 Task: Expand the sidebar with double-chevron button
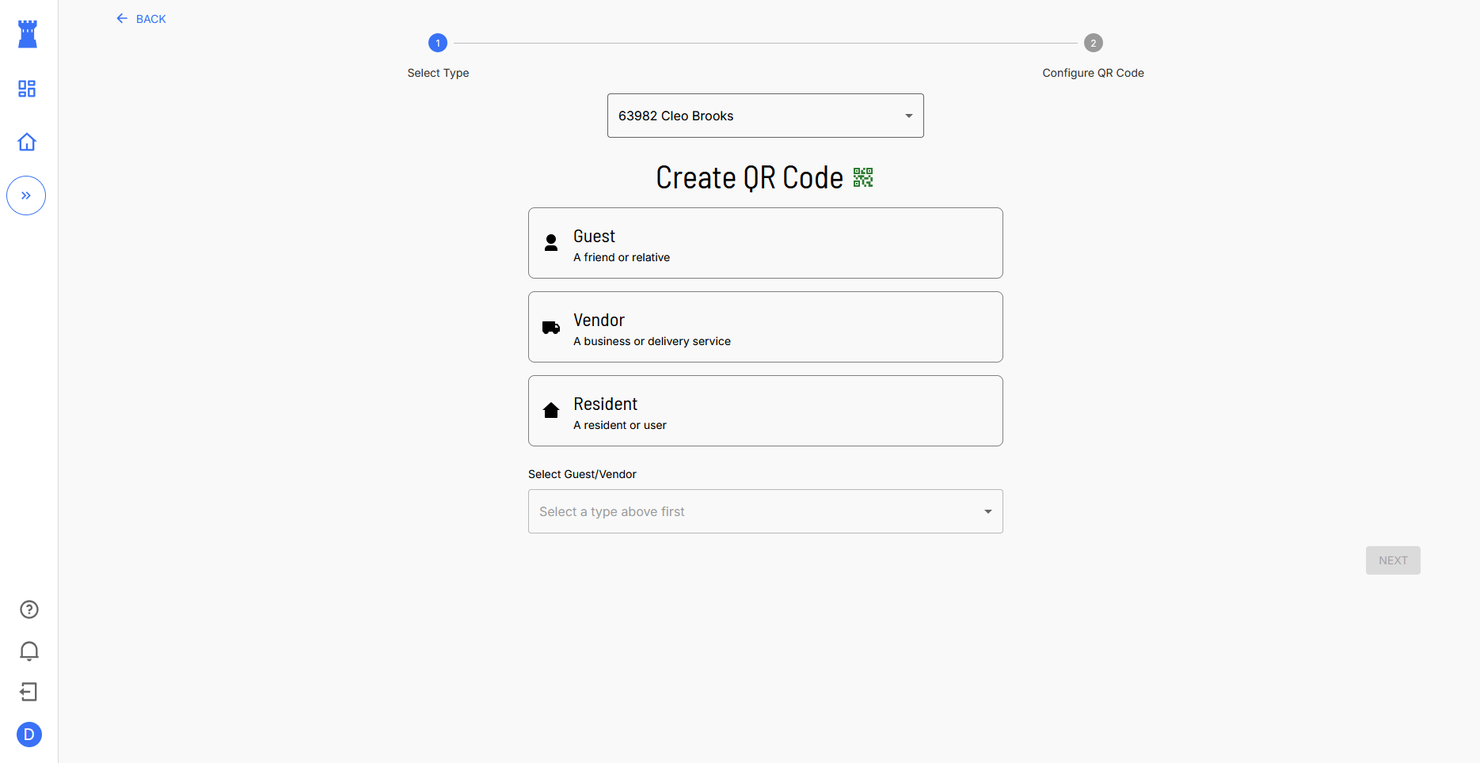click(26, 195)
